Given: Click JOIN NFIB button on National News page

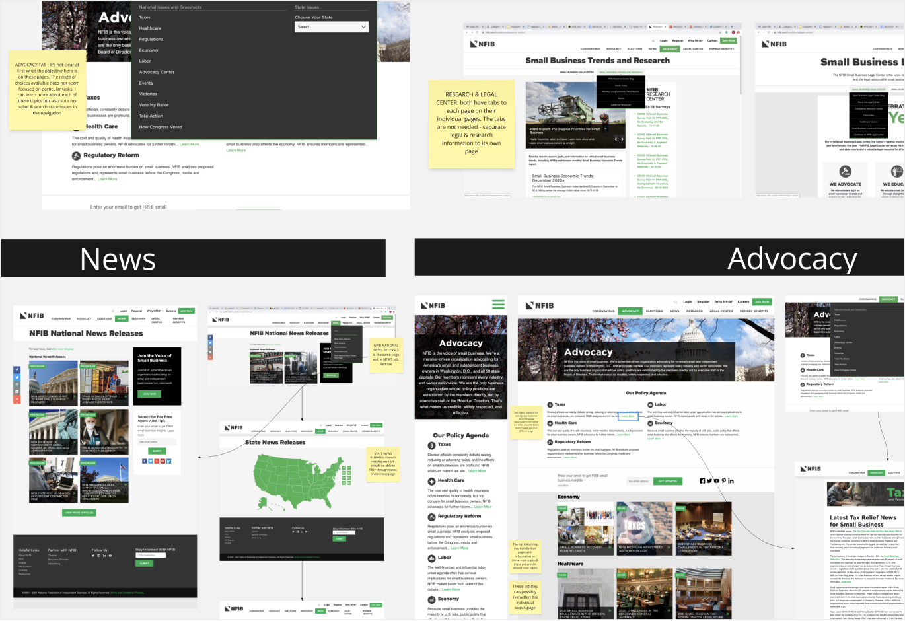Looking at the screenshot, I should [x=149, y=394].
